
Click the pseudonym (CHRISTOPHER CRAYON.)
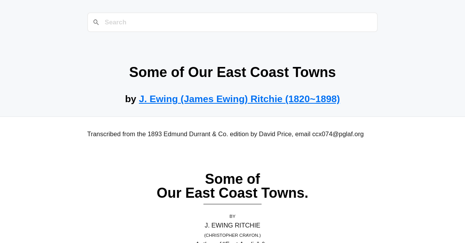point(232,235)
